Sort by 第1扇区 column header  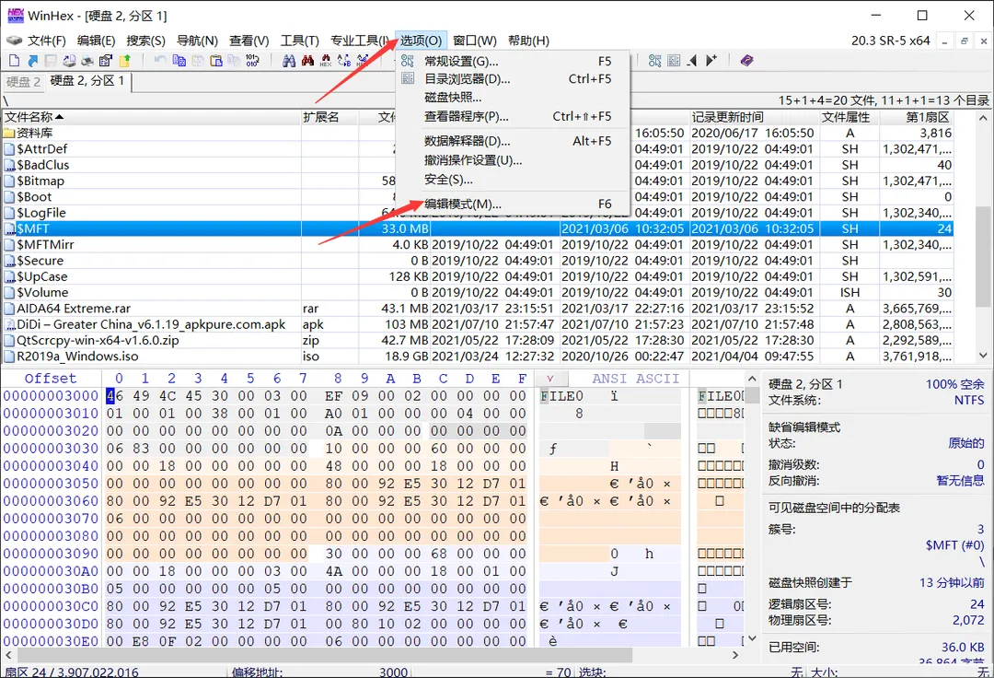(916, 117)
